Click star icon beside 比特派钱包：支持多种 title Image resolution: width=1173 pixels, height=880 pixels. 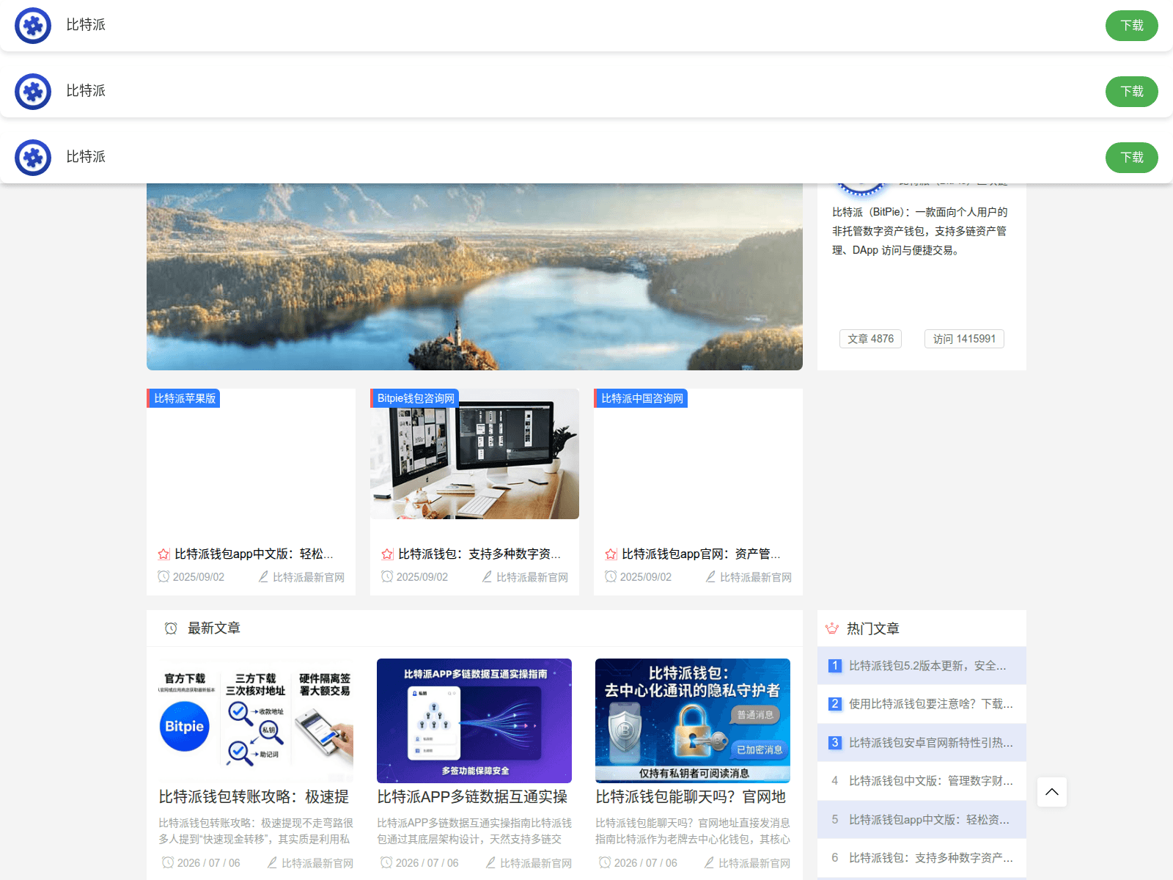[x=387, y=554]
